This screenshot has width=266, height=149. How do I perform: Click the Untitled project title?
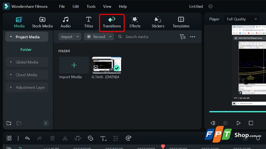click(x=196, y=7)
